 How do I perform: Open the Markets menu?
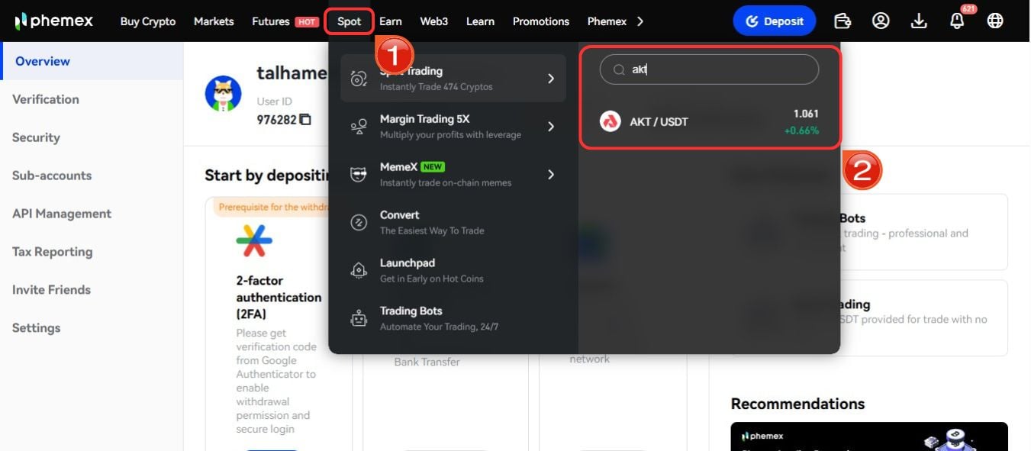pos(214,21)
